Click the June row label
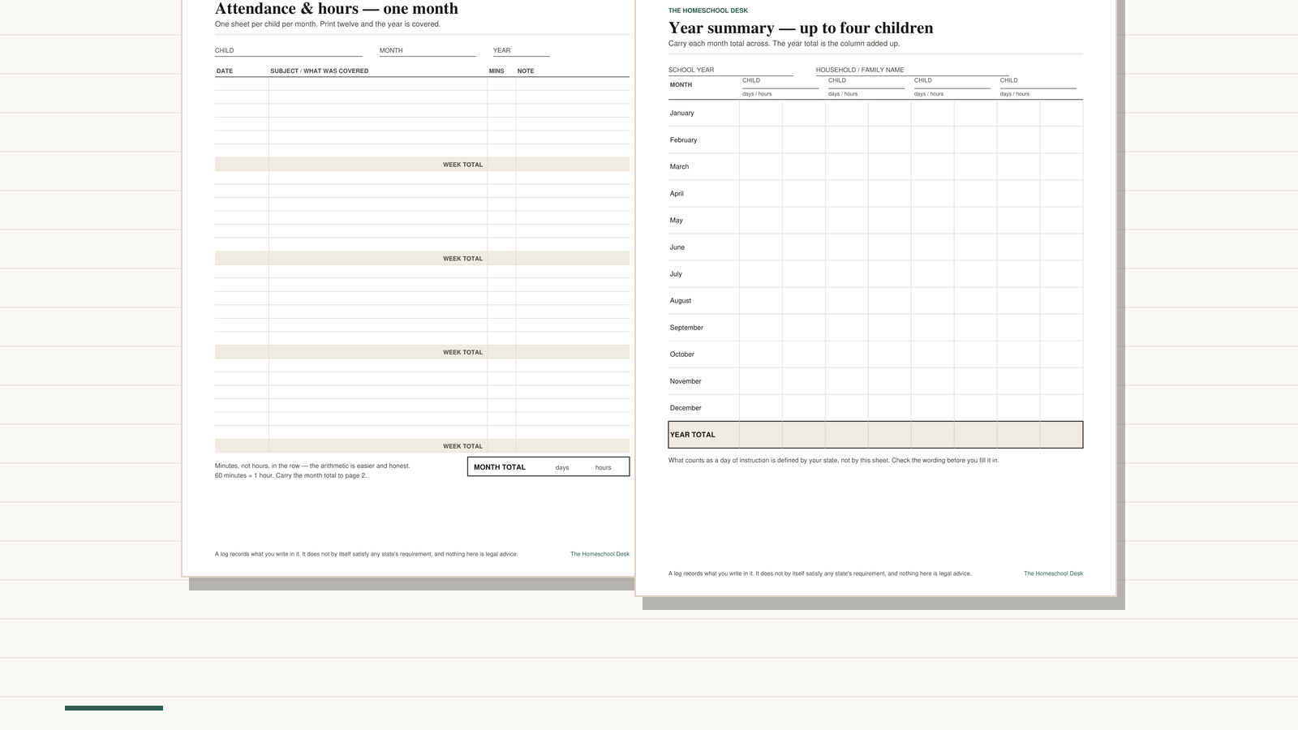The height and width of the screenshot is (730, 1298). click(x=677, y=247)
